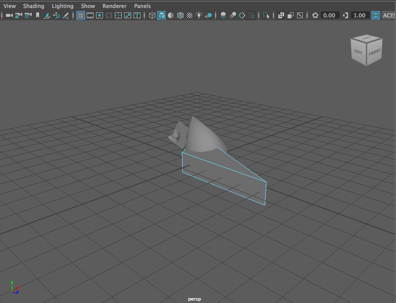Image resolution: width=396 pixels, height=303 pixels.
Task: Toggle X-Ray Active Components icon
Action: click(291, 15)
